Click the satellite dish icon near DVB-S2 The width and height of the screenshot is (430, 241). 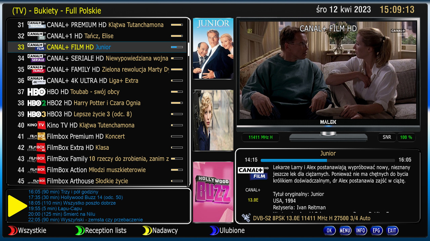pyautogui.click(x=246, y=218)
